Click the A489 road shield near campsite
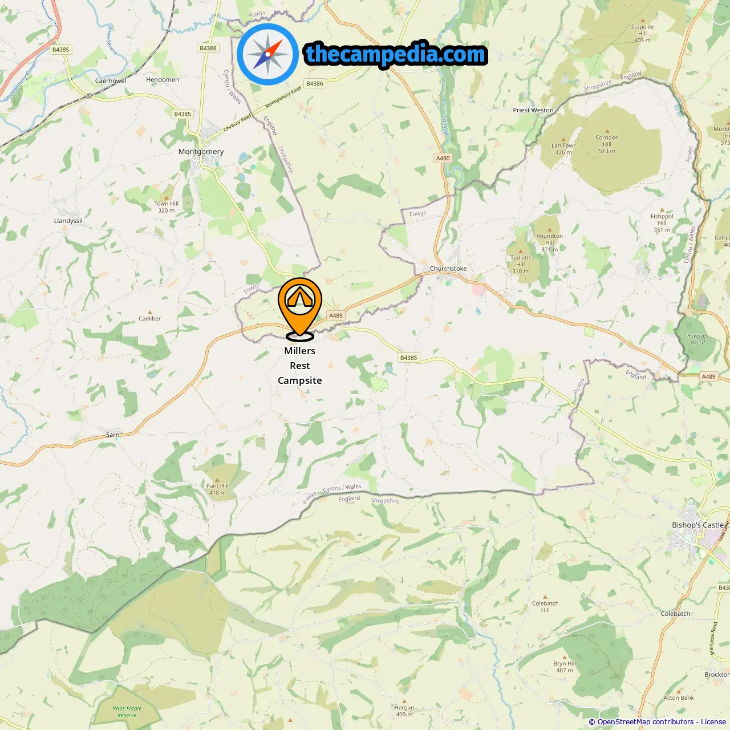730x730 pixels. pos(336,315)
